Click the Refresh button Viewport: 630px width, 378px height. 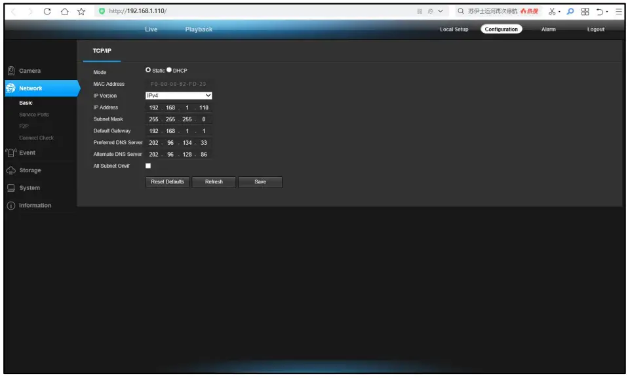tap(214, 182)
